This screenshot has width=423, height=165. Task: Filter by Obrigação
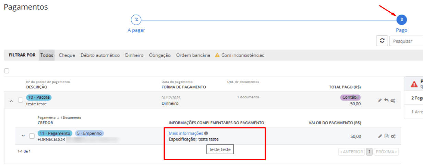pyautogui.click(x=160, y=55)
